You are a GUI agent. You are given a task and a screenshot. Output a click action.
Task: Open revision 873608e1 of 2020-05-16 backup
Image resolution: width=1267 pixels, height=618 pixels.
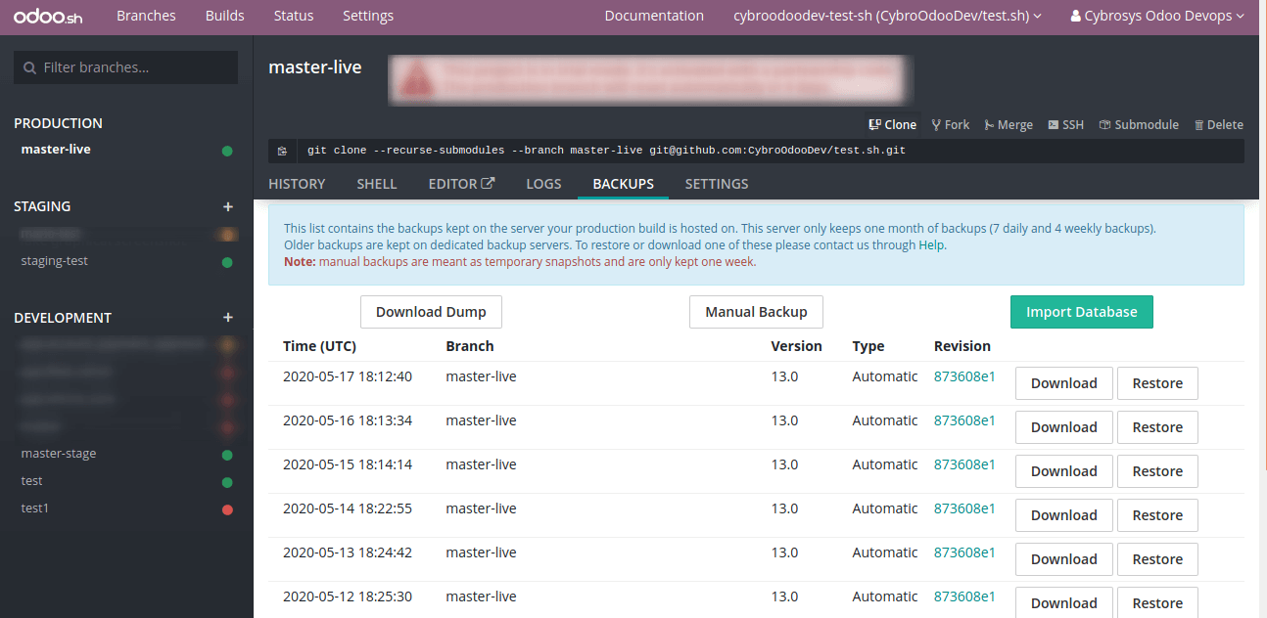pos(964,420)
